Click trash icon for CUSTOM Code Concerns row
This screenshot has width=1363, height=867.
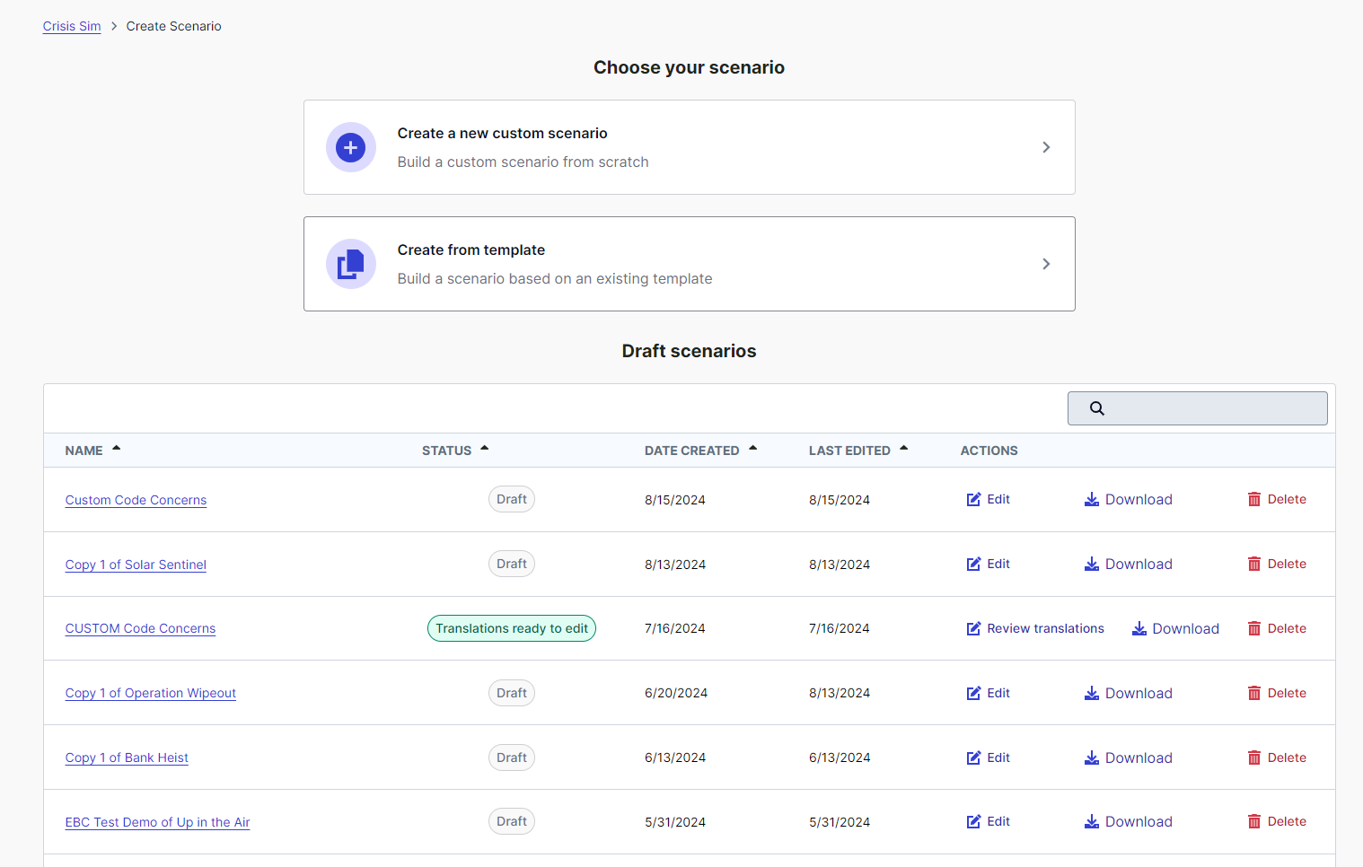pos(1254,629)
